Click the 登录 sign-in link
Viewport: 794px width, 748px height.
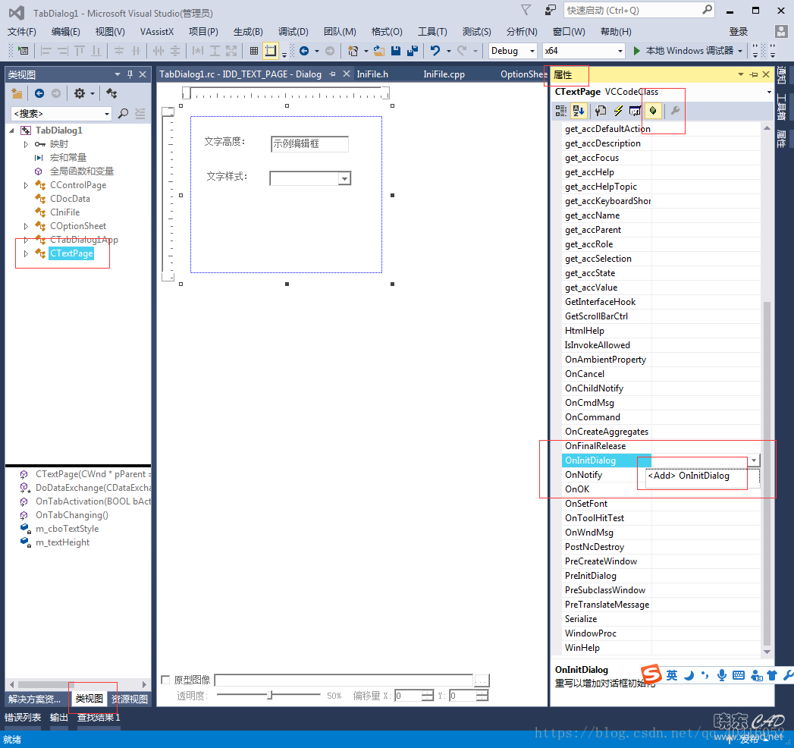[x=739, y=31]
